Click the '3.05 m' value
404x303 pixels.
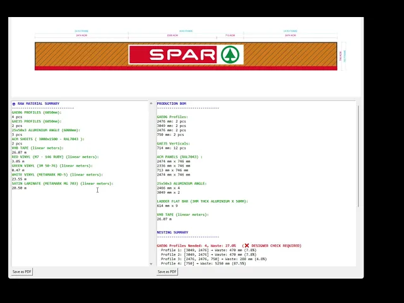[x=19, y=162]
